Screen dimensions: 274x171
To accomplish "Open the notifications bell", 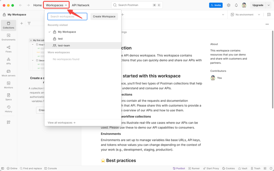I will click(x=236, y=5).
